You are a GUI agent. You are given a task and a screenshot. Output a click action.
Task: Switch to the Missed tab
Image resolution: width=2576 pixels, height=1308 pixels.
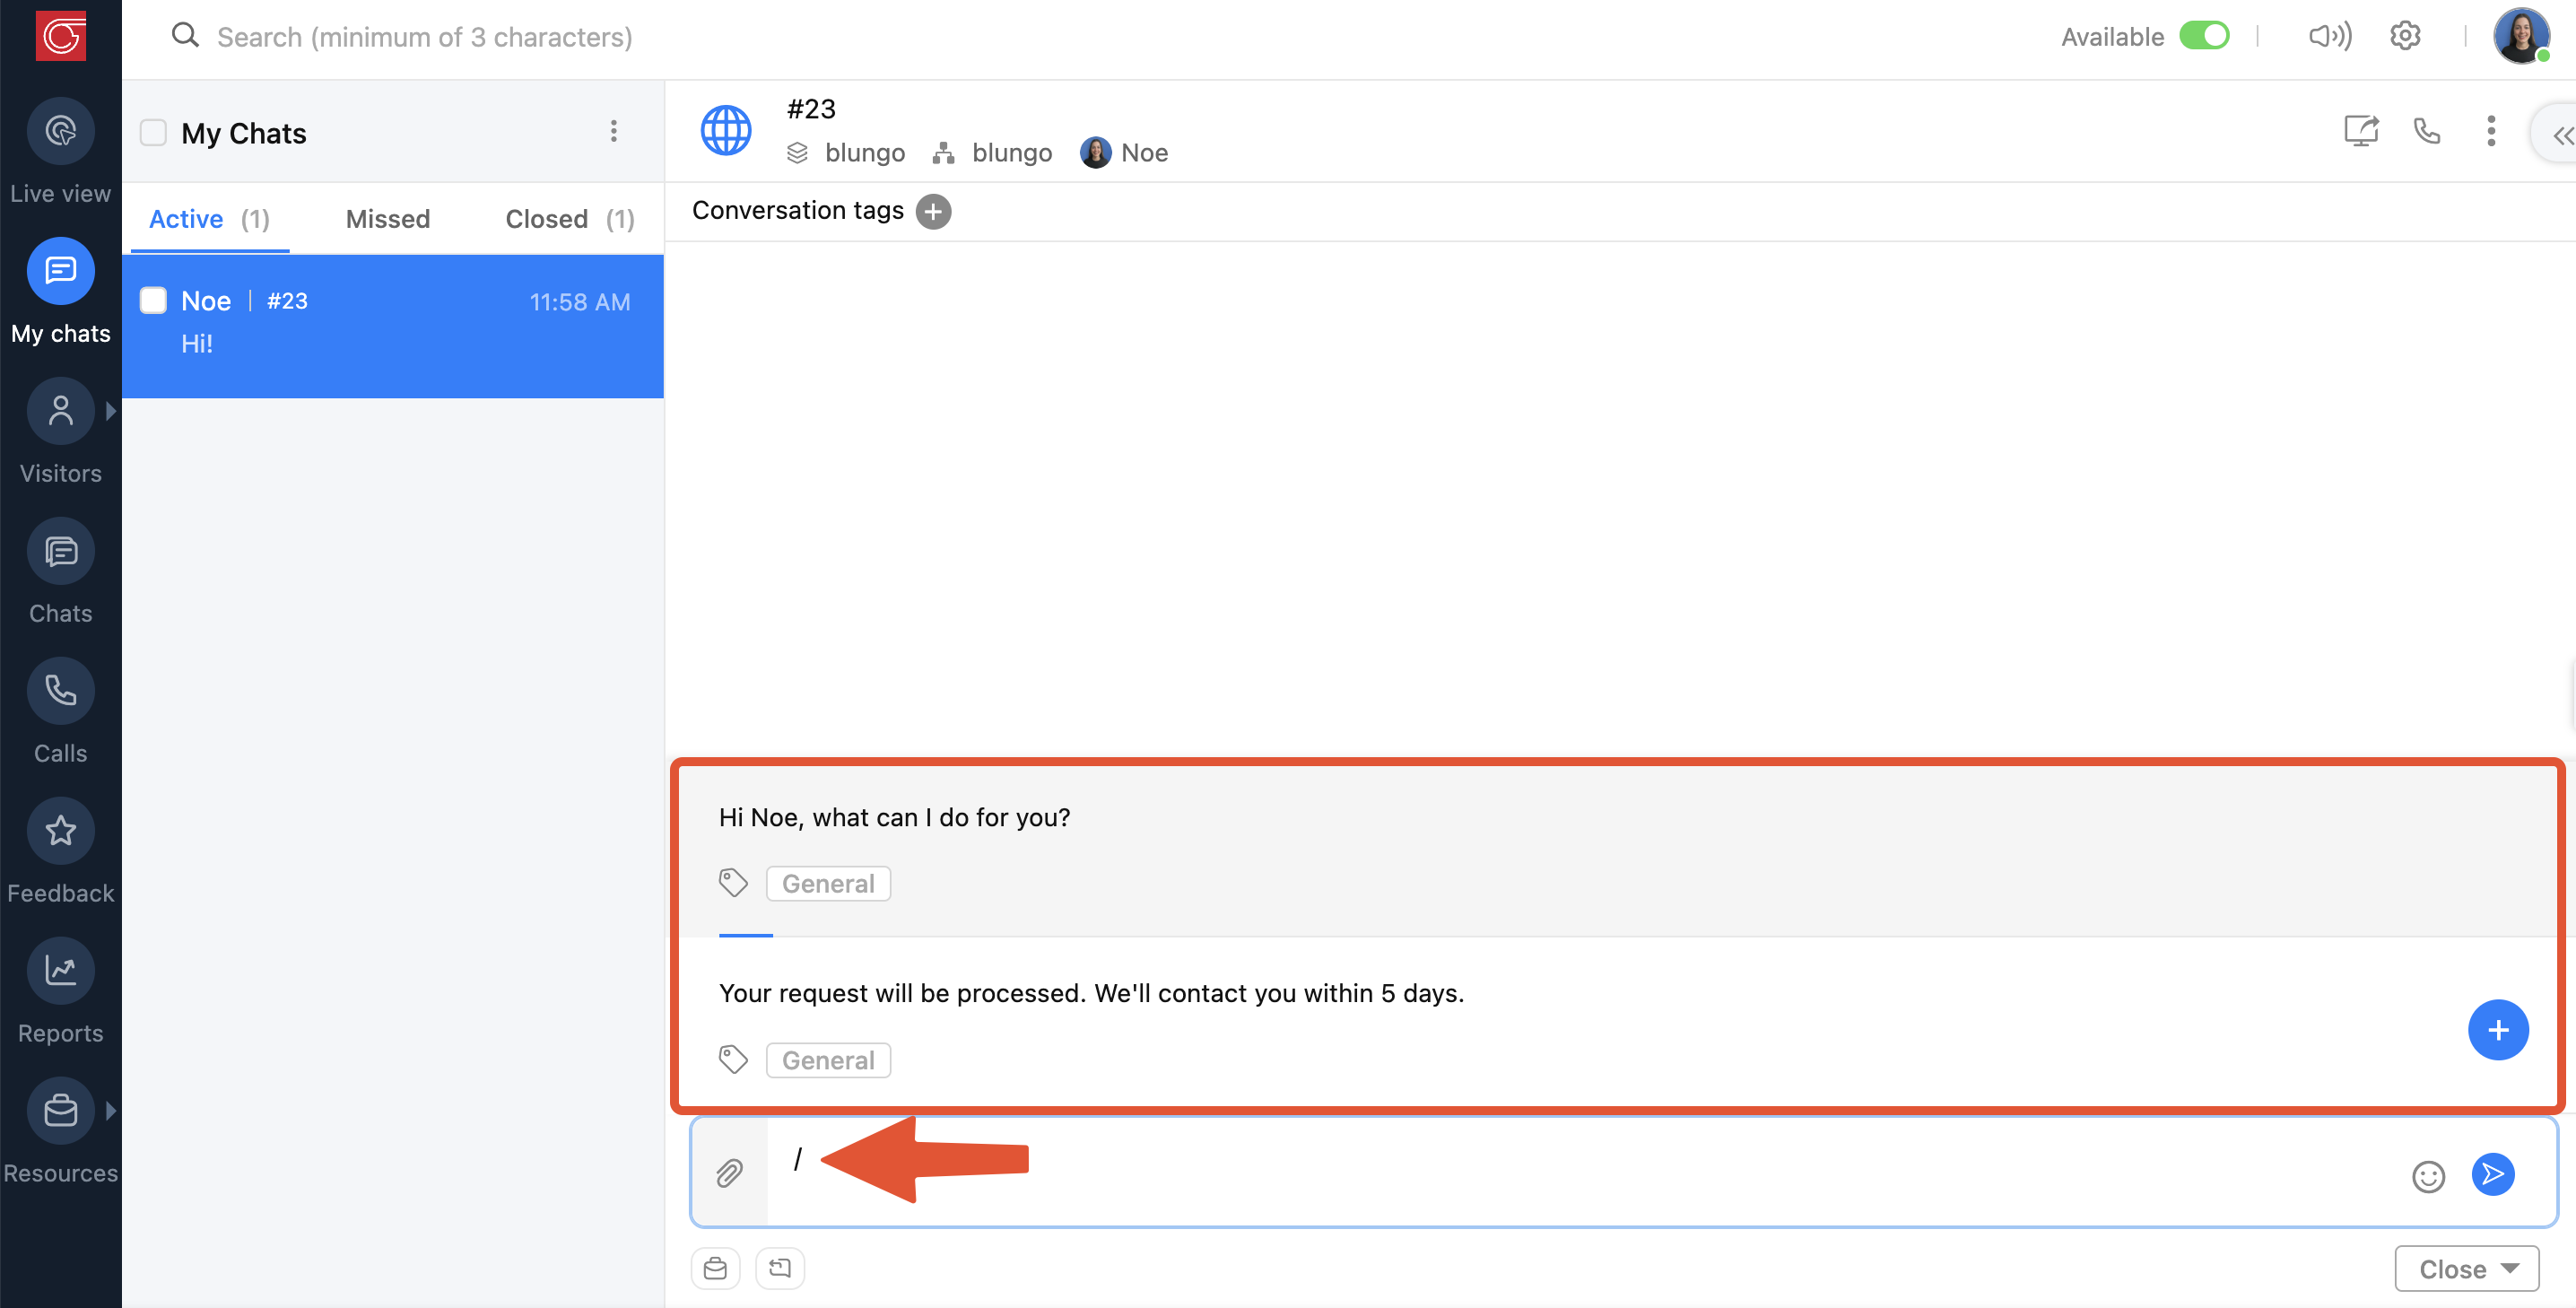click(387, 219)
